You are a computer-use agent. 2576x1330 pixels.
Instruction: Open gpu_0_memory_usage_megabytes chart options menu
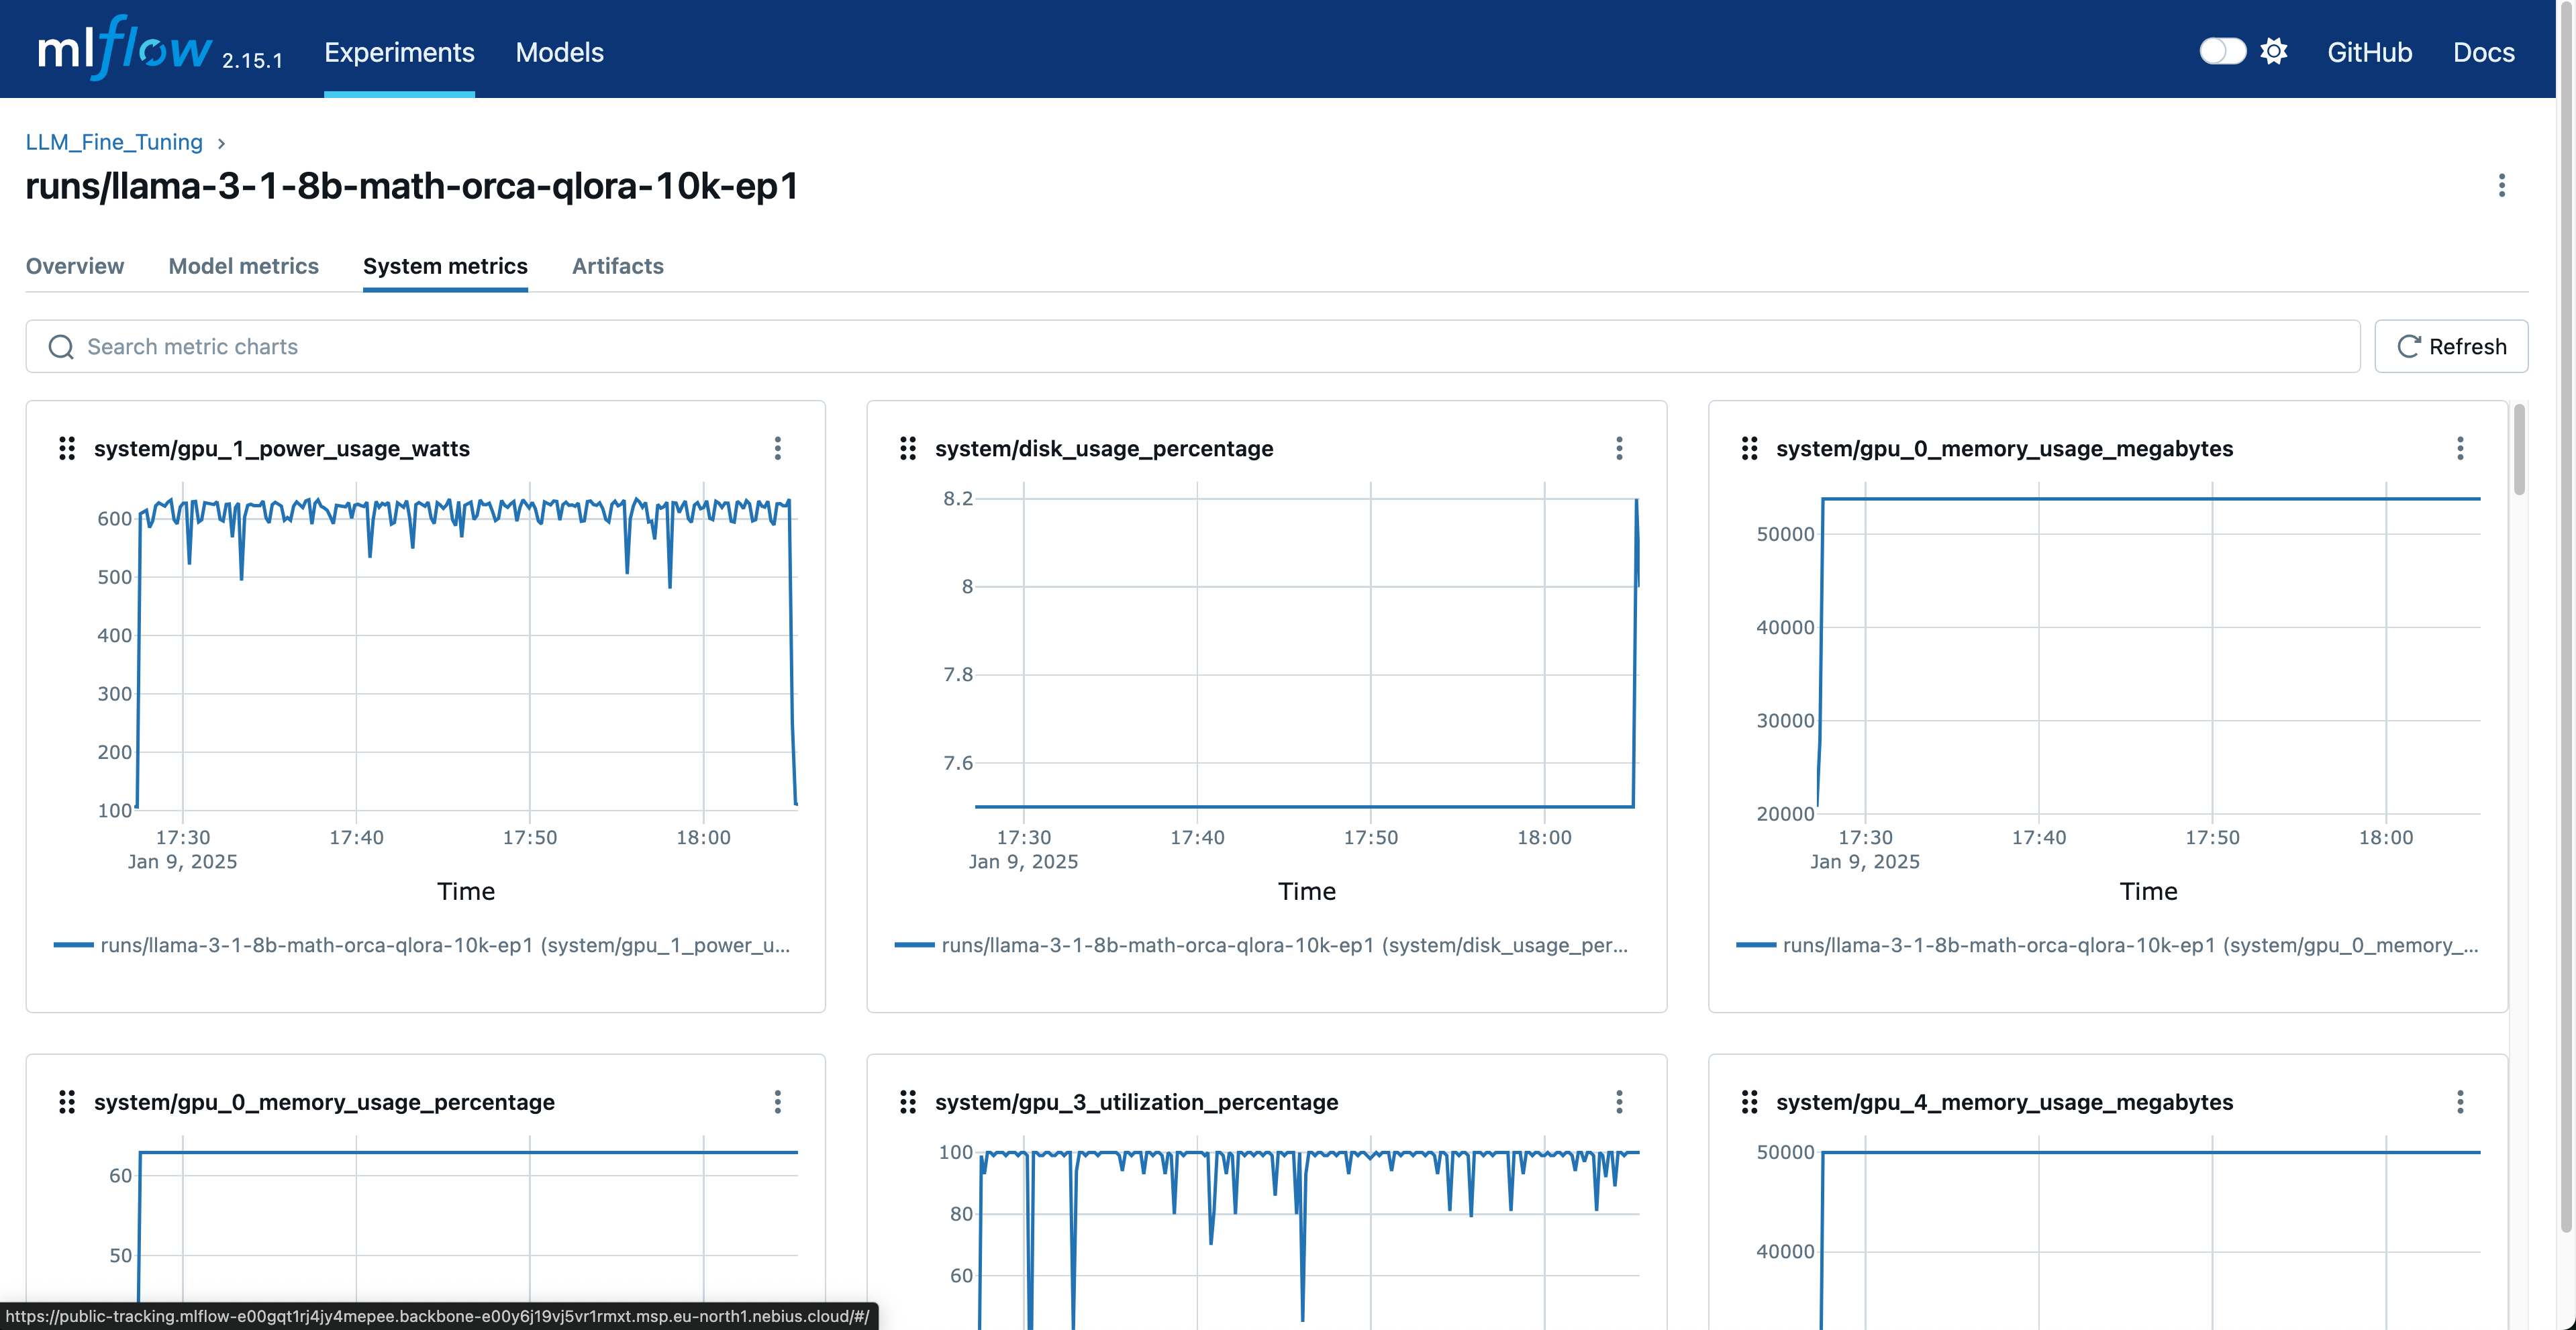click(2460, 448)
